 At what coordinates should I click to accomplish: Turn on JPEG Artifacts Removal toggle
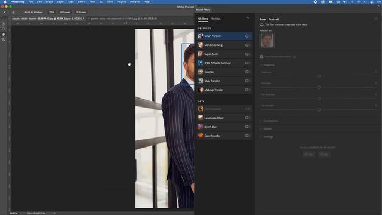tap(248, 63)
